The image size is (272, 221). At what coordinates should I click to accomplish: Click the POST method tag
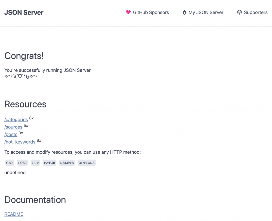[23, 163]
